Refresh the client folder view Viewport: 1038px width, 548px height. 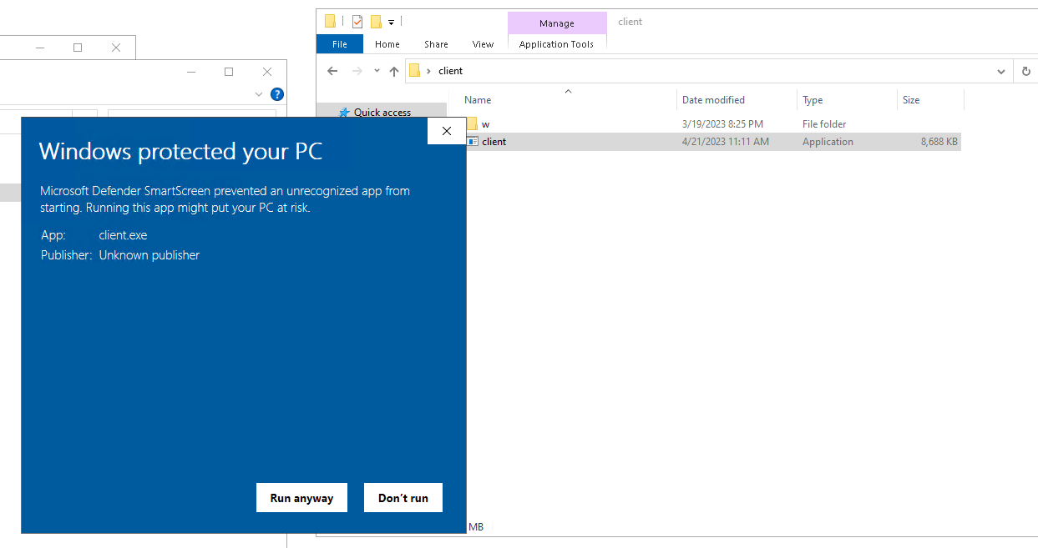1026,71
